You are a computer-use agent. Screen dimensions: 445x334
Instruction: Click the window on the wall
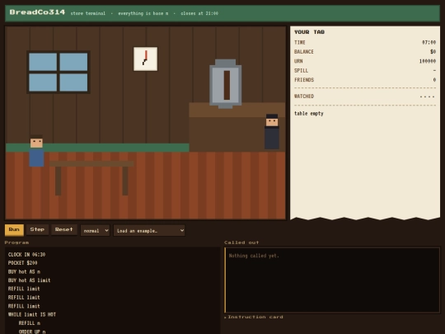point(59,72)
